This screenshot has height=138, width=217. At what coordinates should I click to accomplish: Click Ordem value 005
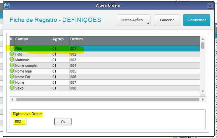click(x=73, y=71)
